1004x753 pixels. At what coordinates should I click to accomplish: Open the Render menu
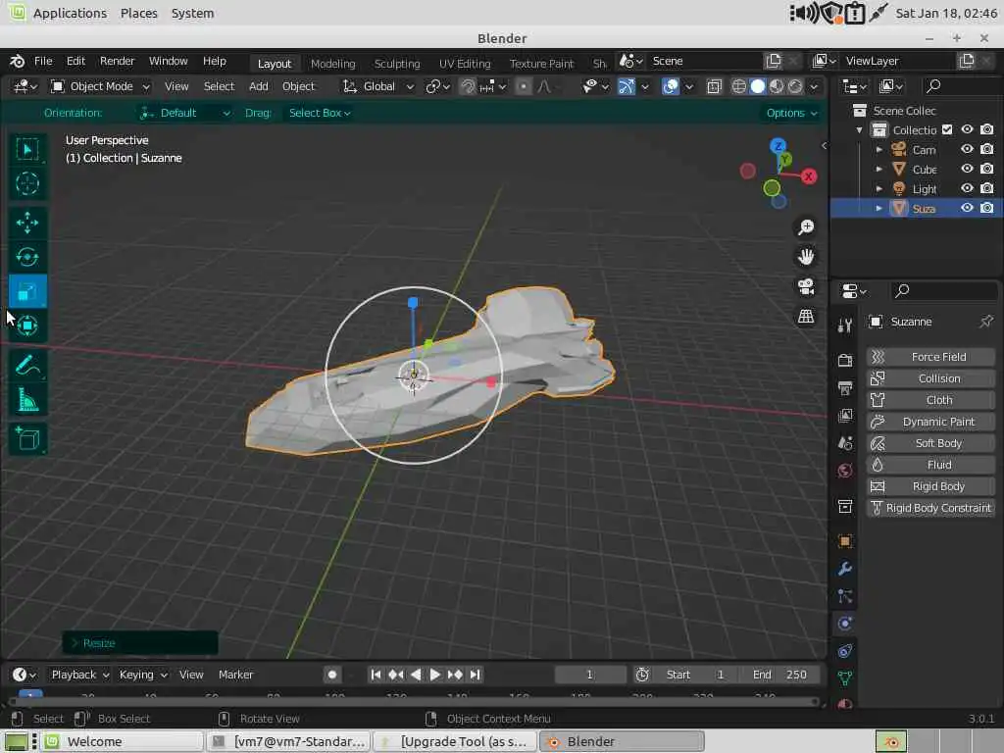[118, 61]
